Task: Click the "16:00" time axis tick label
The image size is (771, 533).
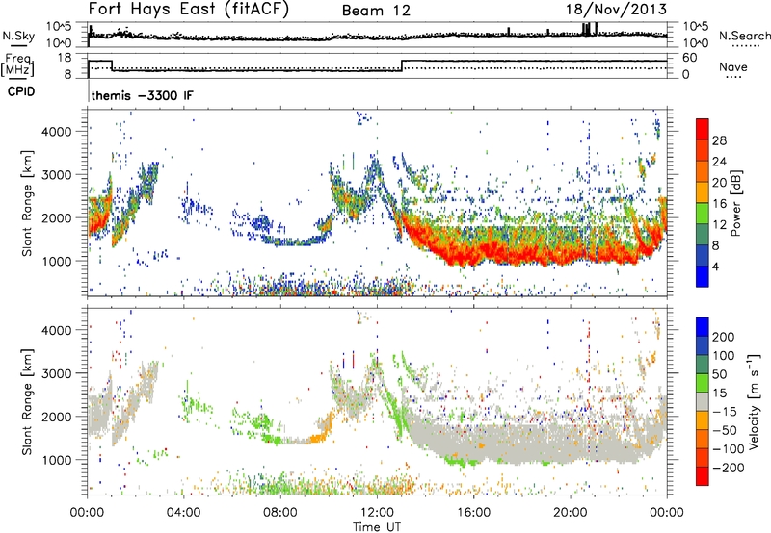Action: (473, 513)
